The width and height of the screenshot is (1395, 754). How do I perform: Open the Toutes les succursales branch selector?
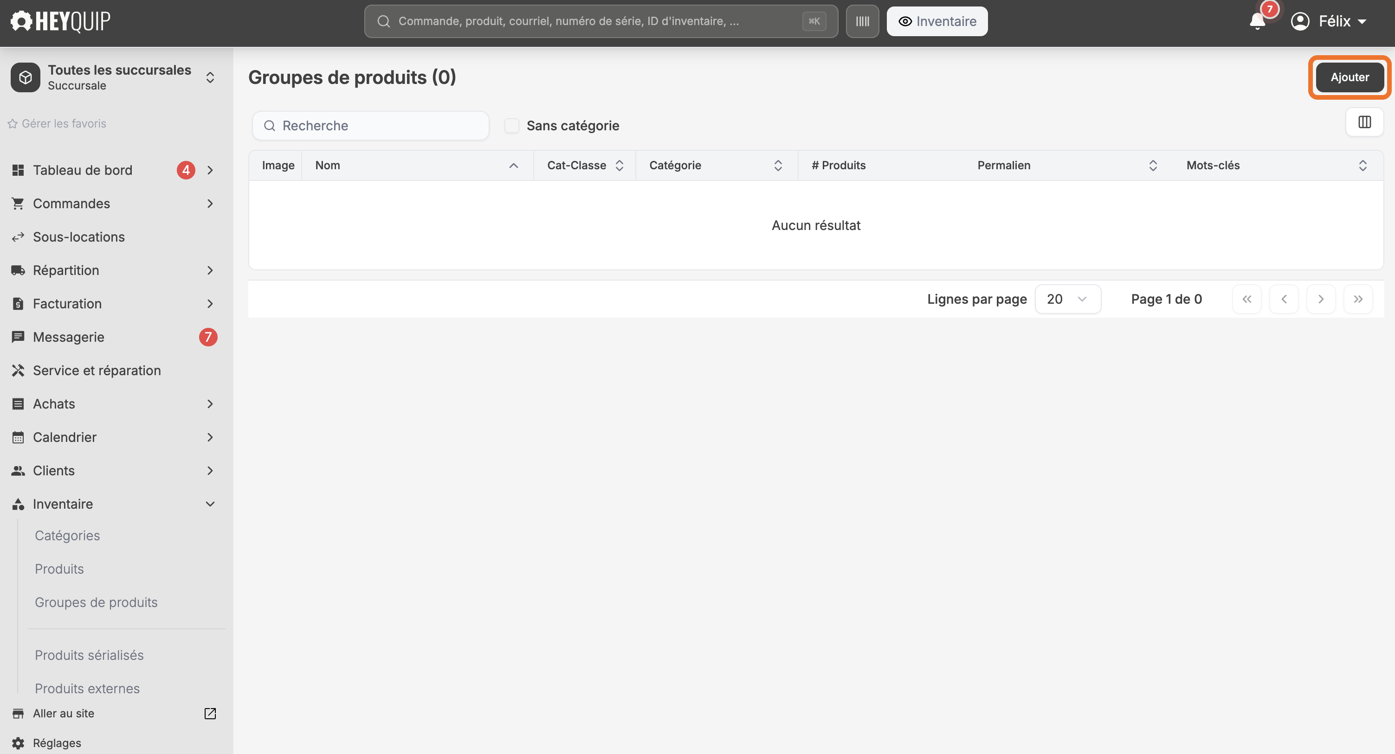[x=114, y=77]
